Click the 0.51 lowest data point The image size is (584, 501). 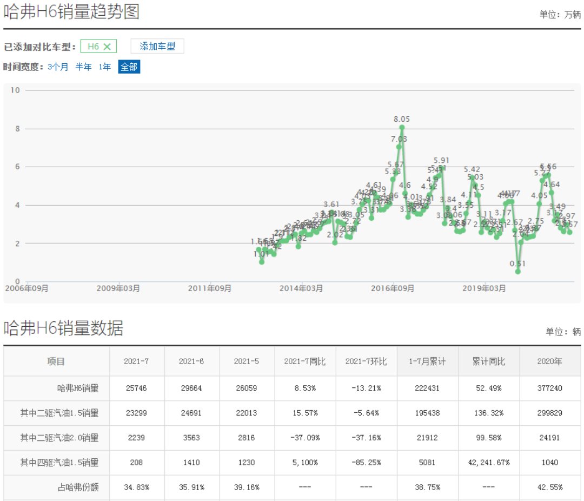pos(517,272)
